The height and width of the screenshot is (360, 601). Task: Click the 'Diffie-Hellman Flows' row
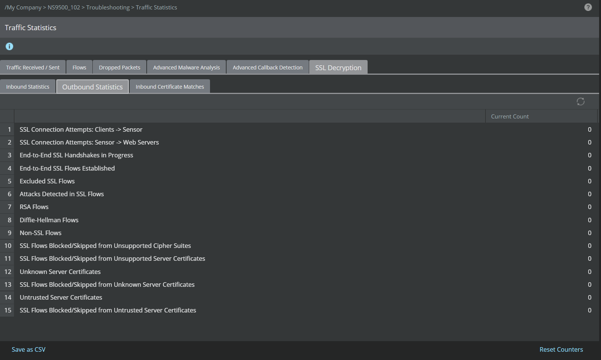coord(299,220)
